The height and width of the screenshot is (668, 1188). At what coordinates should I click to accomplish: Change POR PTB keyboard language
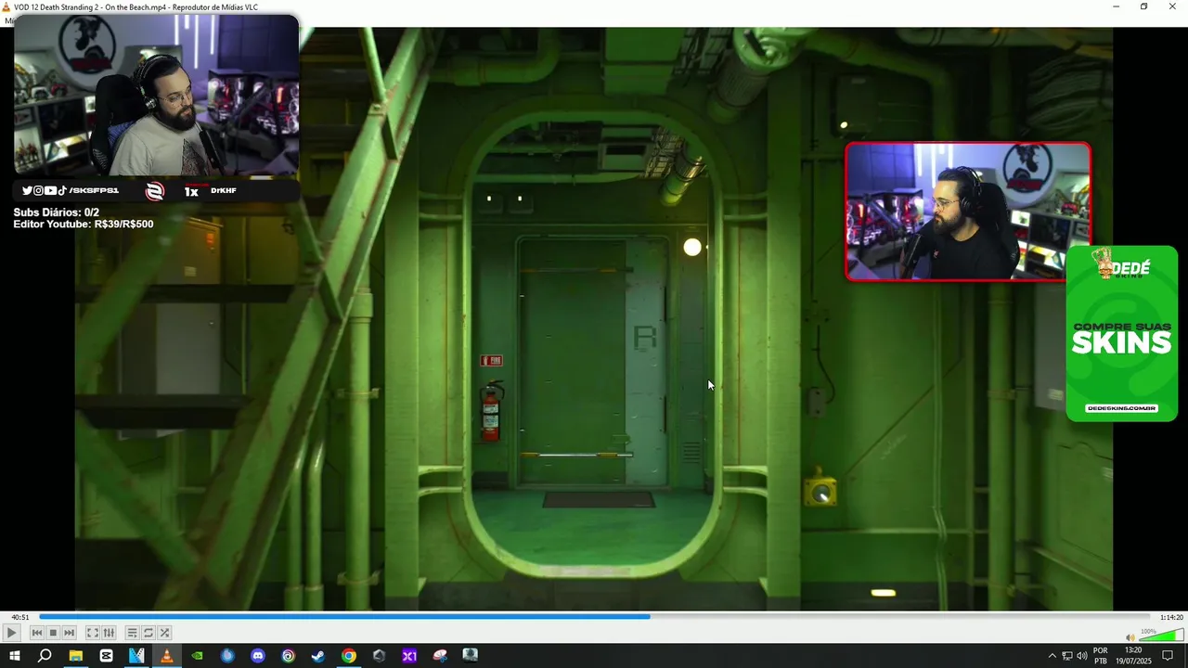(1101, 656)
